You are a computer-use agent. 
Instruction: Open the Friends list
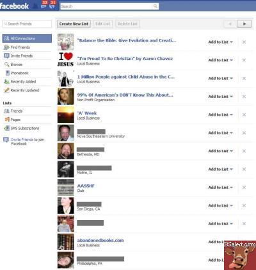click(27, 111)
